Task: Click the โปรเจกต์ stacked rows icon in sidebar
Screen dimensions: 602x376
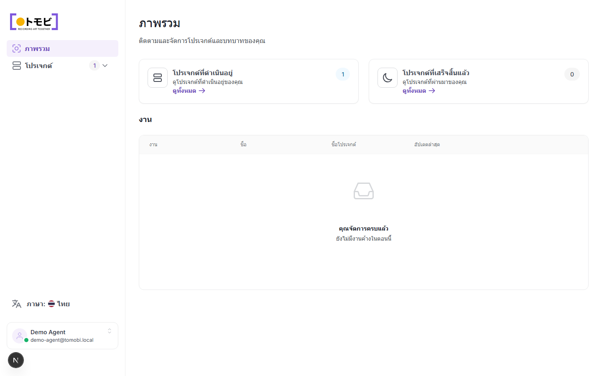Action: click(x=17, y=66)
